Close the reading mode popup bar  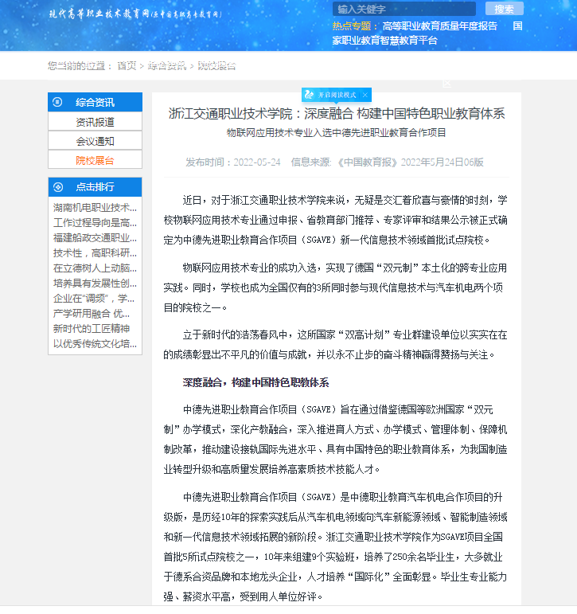tap(365, 95)
